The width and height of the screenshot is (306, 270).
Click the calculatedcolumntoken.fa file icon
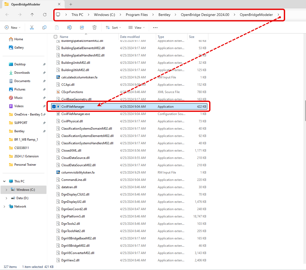tap(58, 77)
